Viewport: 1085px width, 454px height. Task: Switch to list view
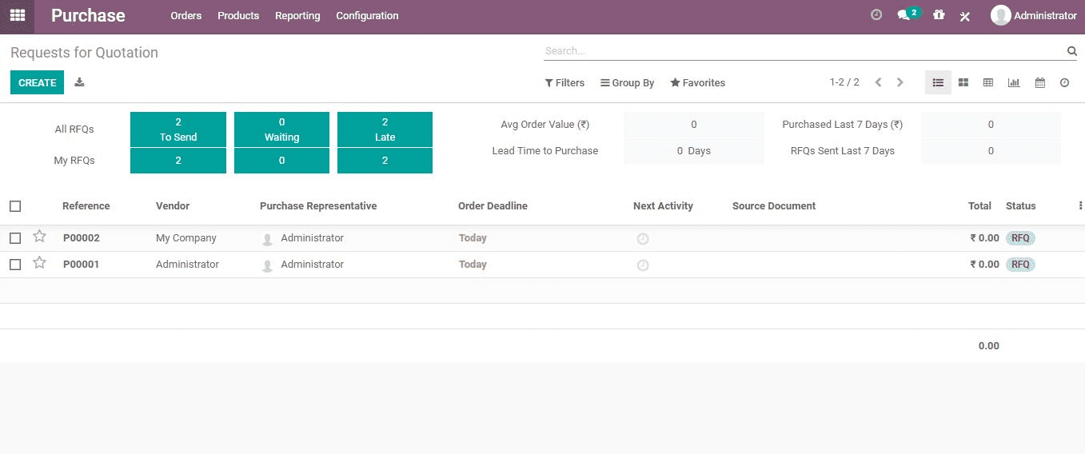938,82
